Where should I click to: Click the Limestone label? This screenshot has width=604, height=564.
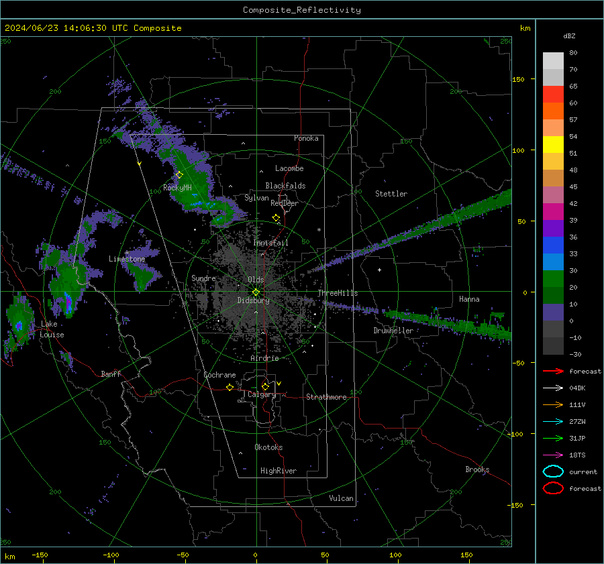point(127,259)
